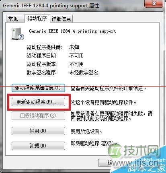Confirm with the partially hidden 确定 button
The height and width of the screenshot is (173, 166).
(106, 163)
